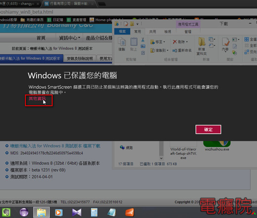Click the 其他資訊 link in SmartScreen dialog
Screen dimensions: 257x218
37,99
